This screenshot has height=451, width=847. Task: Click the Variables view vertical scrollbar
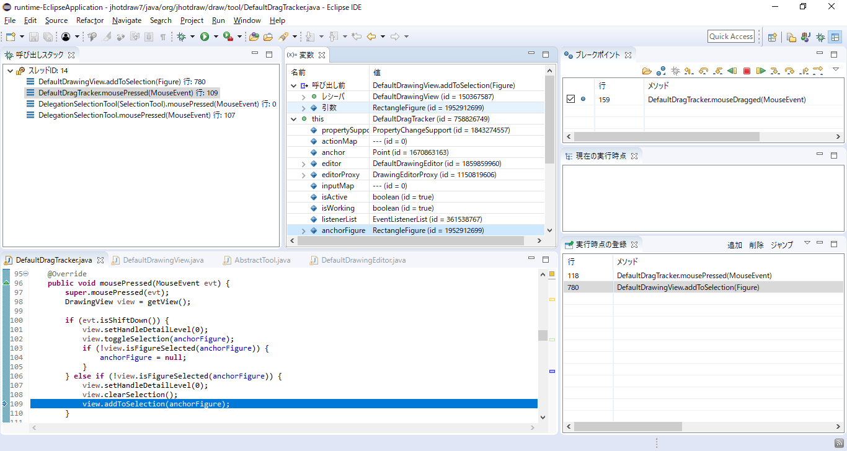550,150
